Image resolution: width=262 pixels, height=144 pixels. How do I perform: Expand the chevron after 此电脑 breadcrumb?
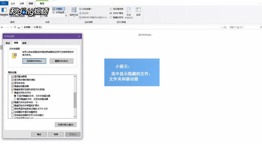pyautogui.click(x=32, y=27)
